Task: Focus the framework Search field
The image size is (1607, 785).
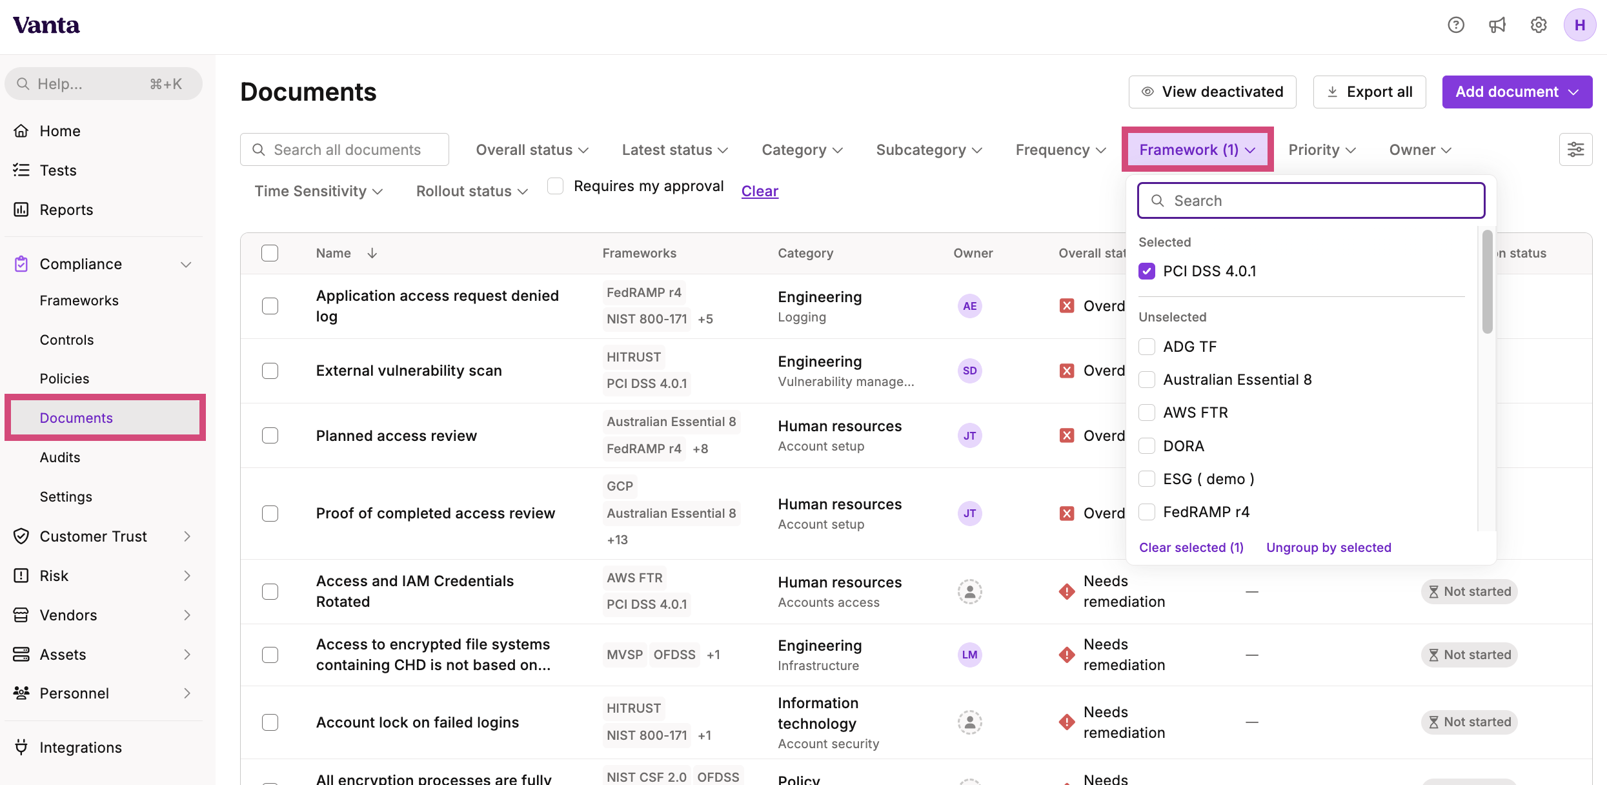Action: tap(1311, 201)
